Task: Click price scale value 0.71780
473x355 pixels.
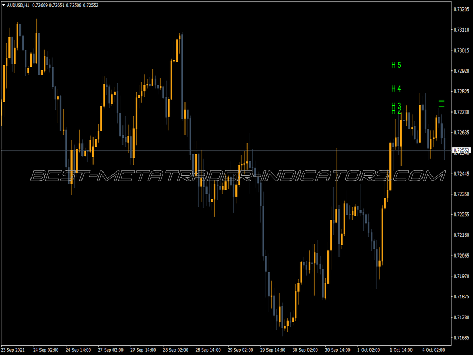Action: [461, 317]
